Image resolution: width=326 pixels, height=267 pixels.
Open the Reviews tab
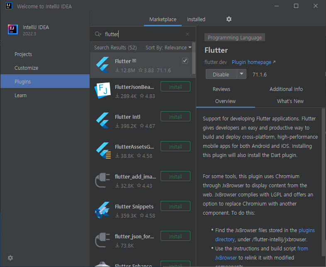[x=221, y=89]
